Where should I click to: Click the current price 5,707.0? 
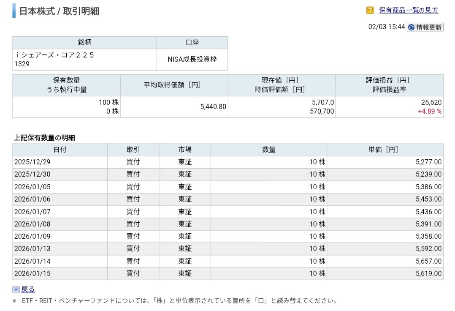tap(322, 102)
